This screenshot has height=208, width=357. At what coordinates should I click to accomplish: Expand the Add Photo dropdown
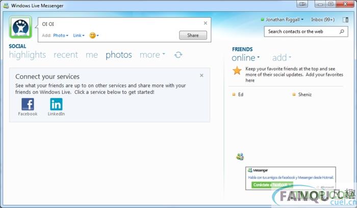coord(60,36)
